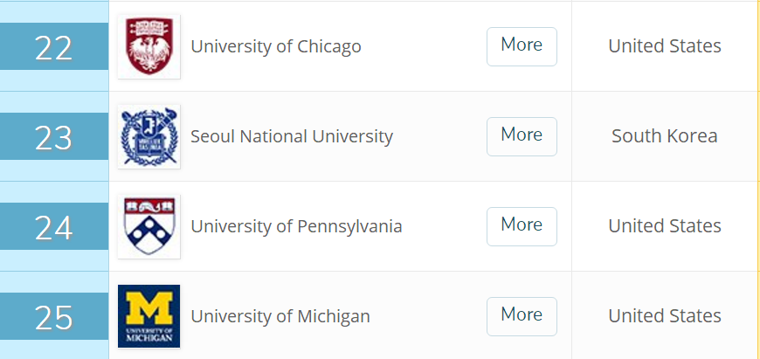Click the University of Pennsylvania shield logo
Viewport: 760px width, 359px height.
click(x=149, y=227)
